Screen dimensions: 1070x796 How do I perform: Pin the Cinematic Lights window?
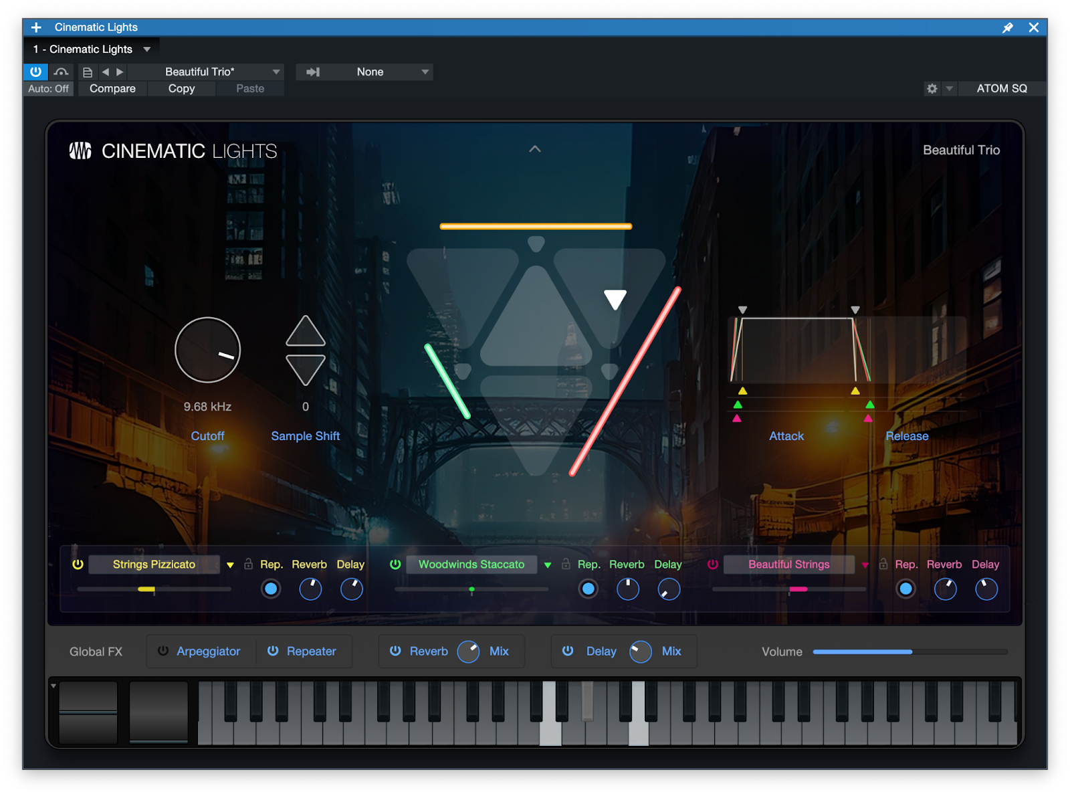point(1008,27)
